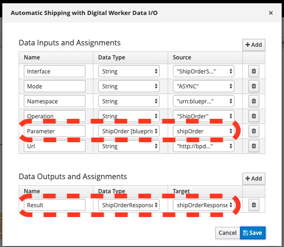Open Source dropdown showing shipOrder
This screenshot has width=284, height=247.
[x=203, y=131]
